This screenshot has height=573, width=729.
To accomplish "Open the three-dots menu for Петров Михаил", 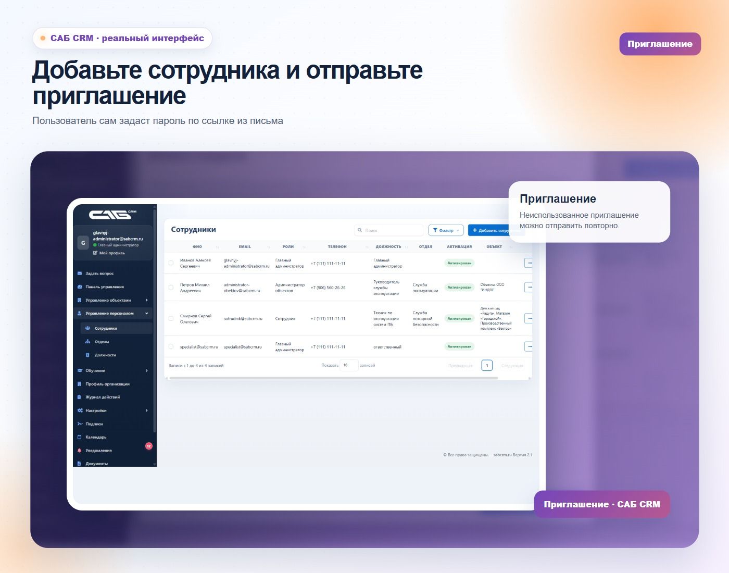I will coord(529,287).
